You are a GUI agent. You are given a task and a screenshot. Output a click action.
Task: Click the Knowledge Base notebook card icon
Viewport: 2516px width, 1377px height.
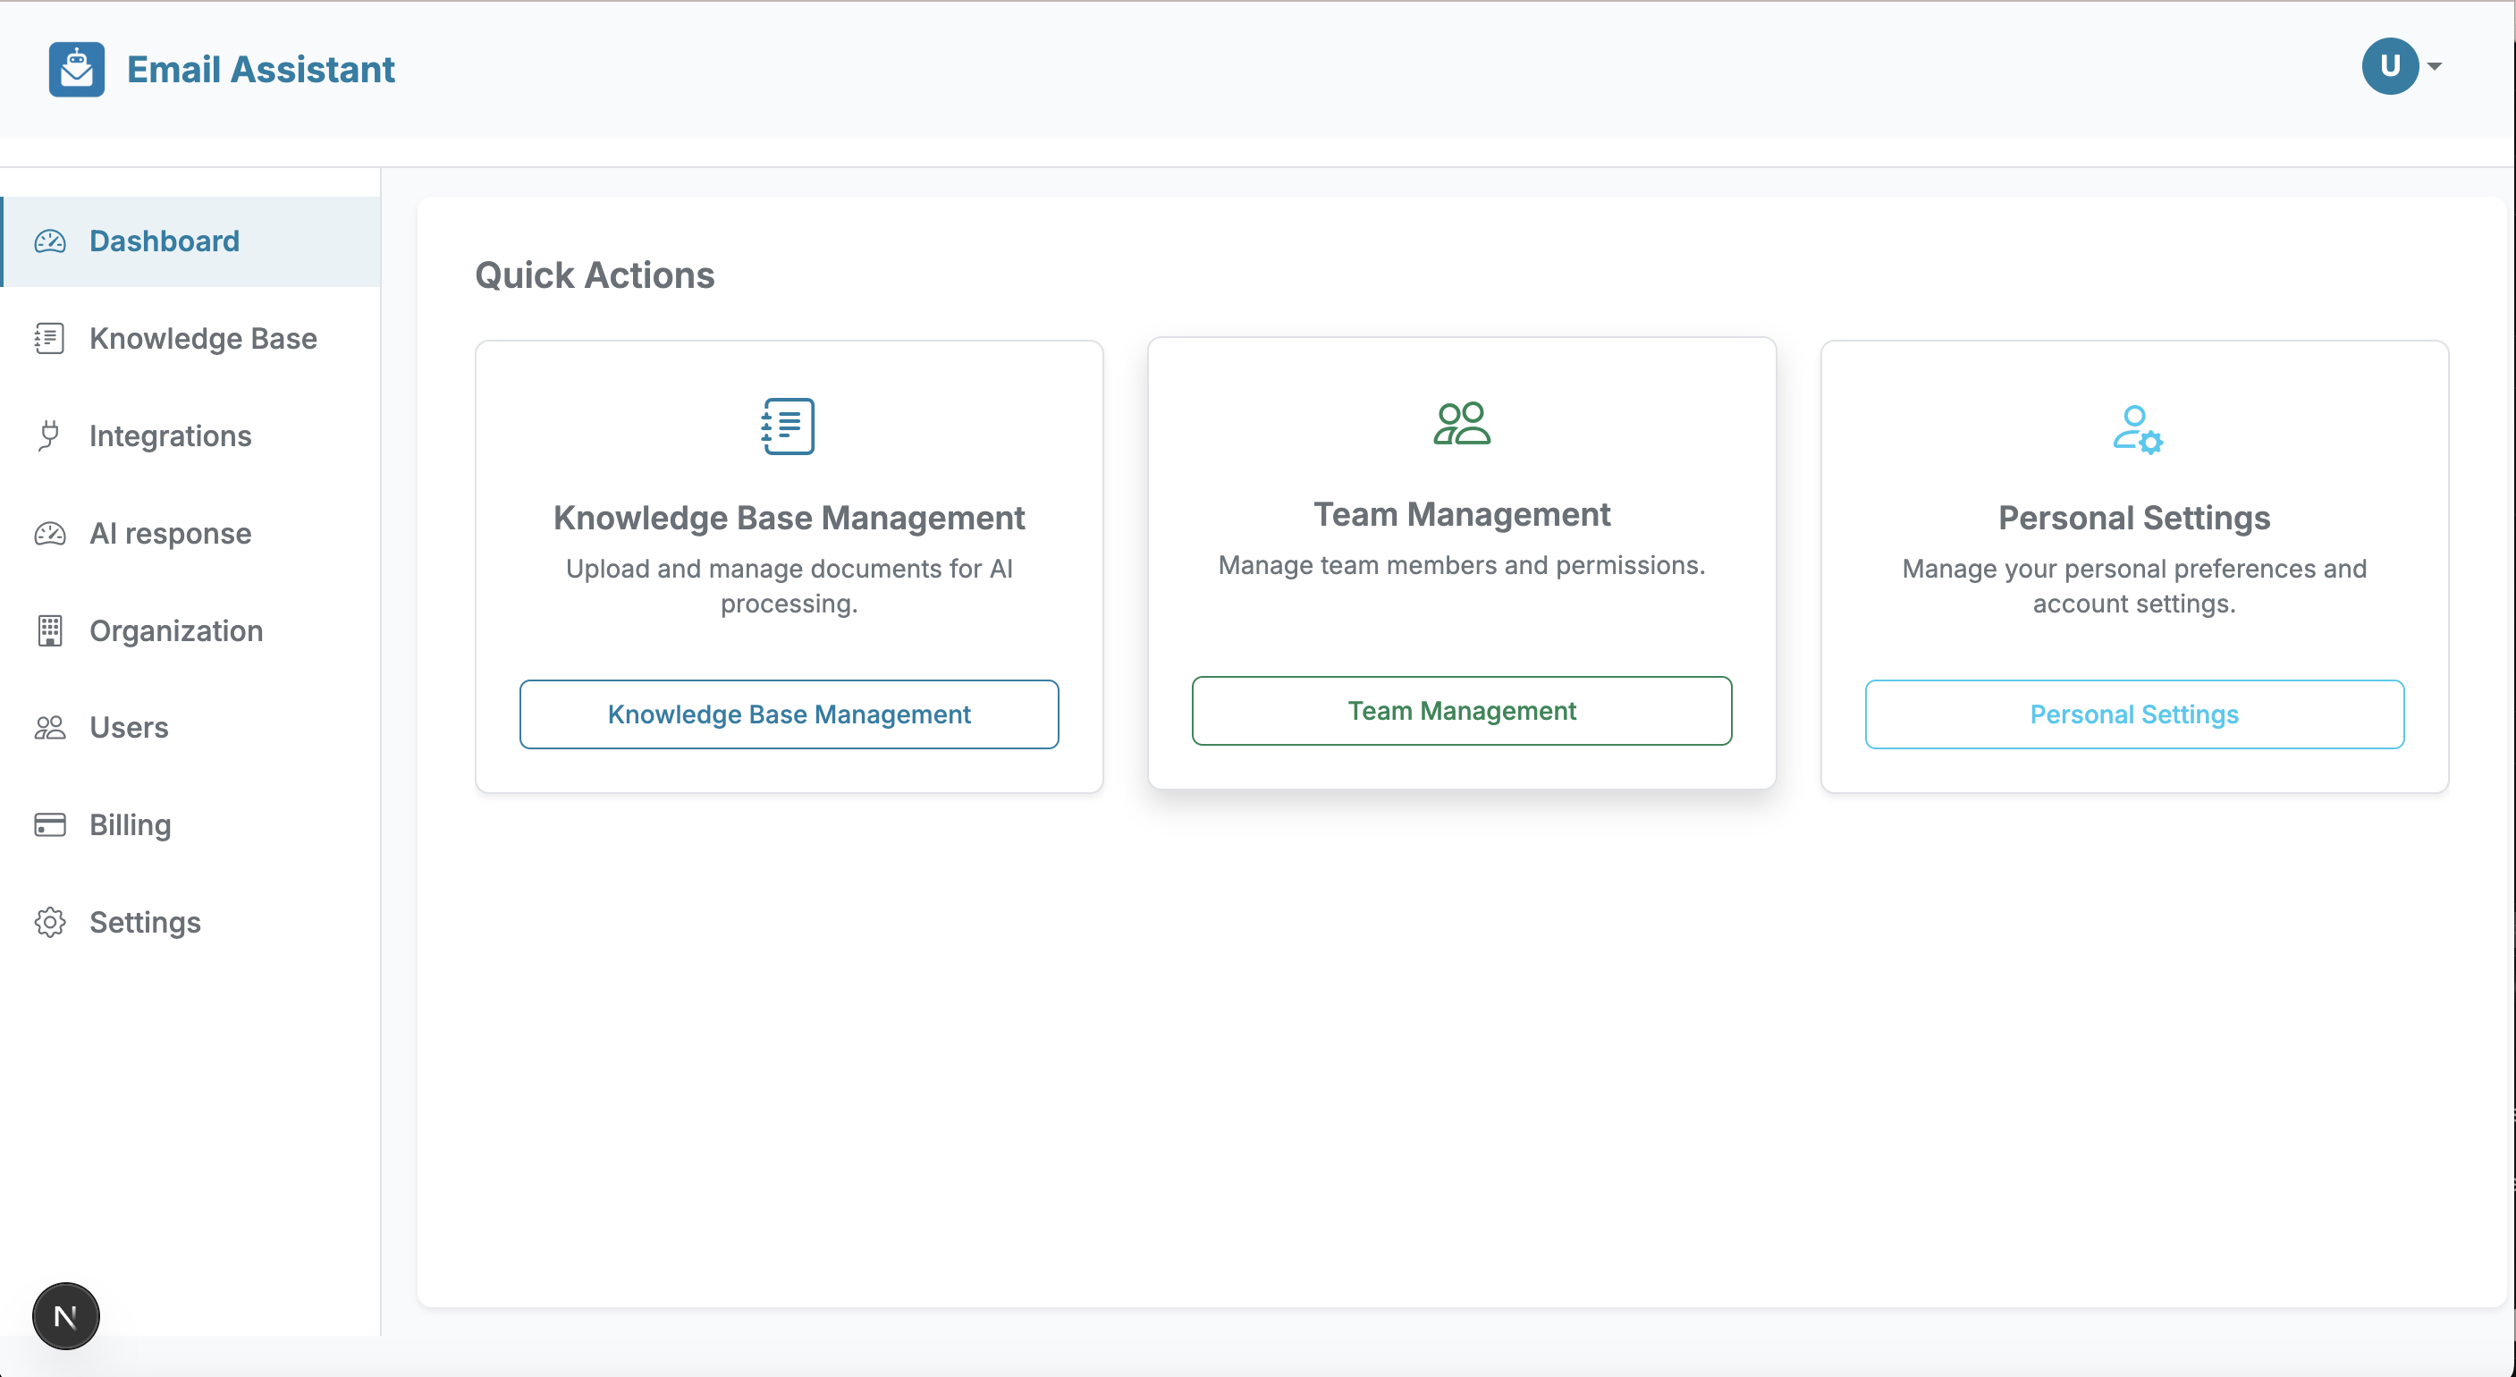[x=789, y=426]
